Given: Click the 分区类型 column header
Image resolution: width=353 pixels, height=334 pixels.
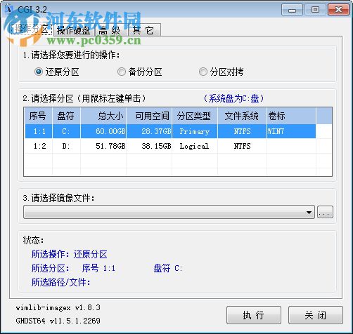Looking at the screenshot, I should pos(195,116).
